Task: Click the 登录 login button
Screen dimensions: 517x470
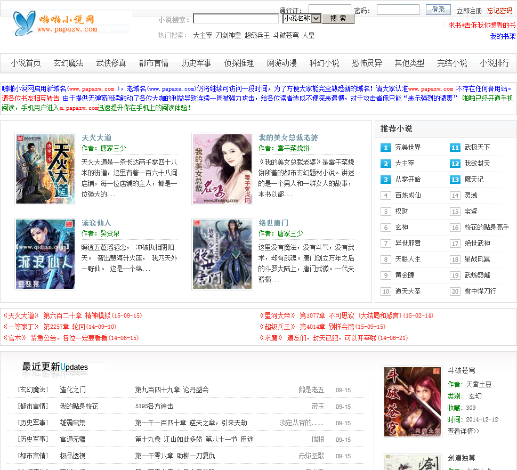Action: coord(438,10)
